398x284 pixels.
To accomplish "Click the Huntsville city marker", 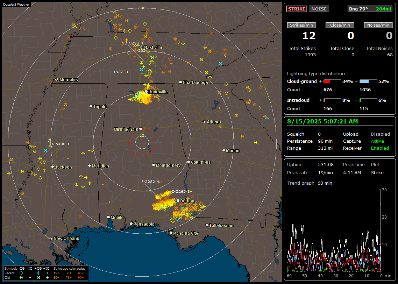I will point(146,92).
